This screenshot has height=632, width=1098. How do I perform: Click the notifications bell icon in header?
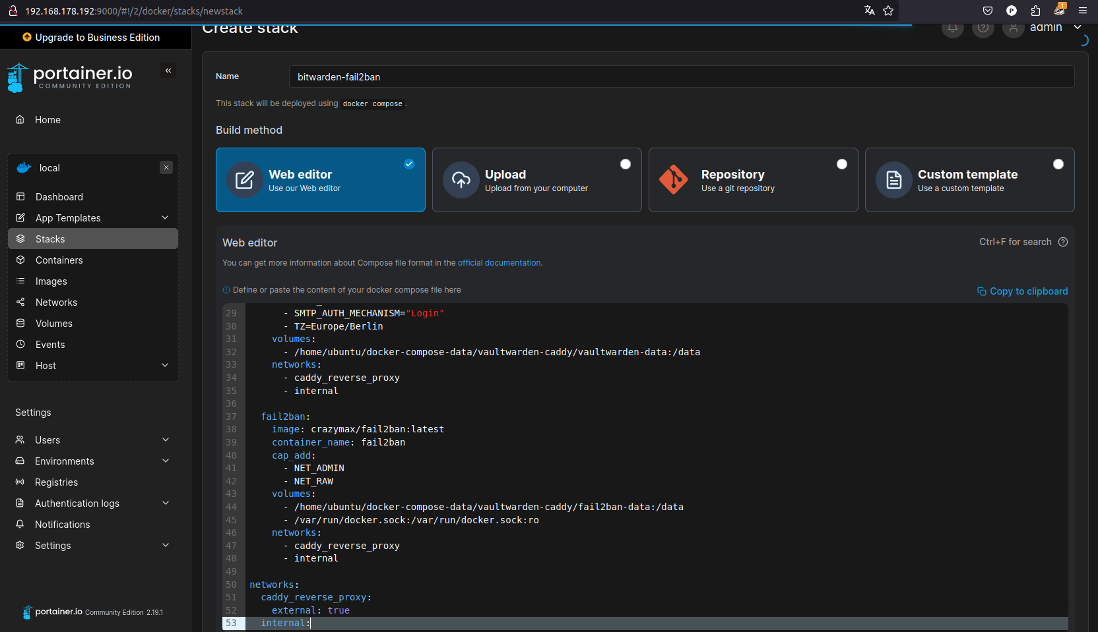coord(952,28)
